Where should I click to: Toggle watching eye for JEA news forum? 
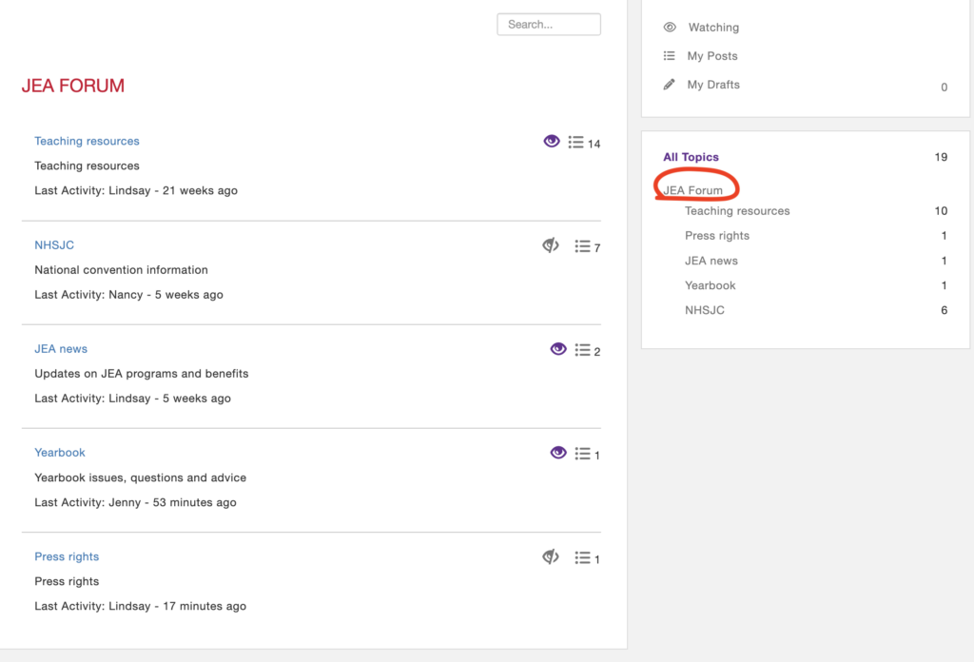pyautogui.click(x=557, y=349)
